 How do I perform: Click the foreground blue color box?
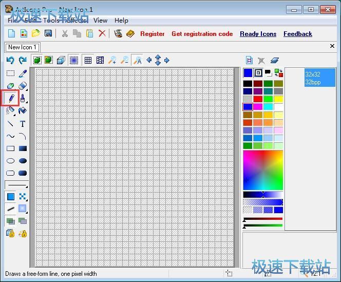(x=248, y=73)
